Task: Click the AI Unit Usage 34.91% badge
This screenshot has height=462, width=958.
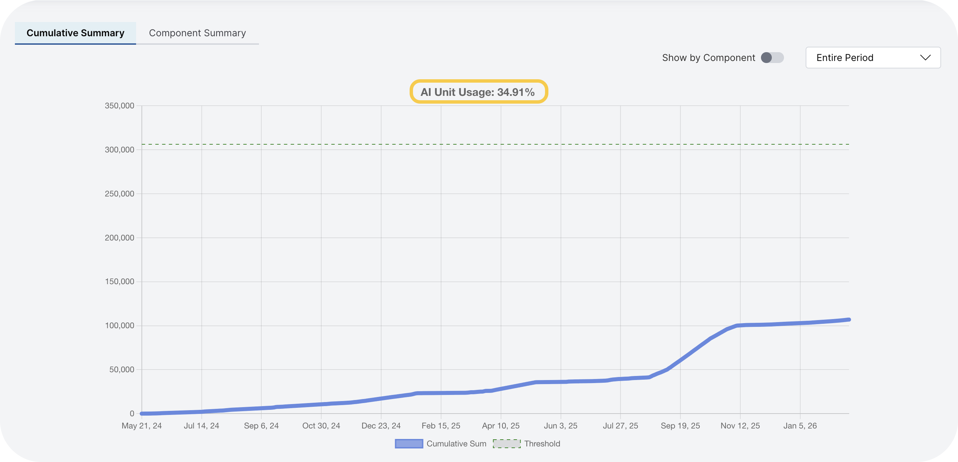Action: coord(478,91)
